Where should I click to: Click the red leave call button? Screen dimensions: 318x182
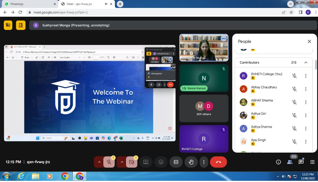[218, 162]
